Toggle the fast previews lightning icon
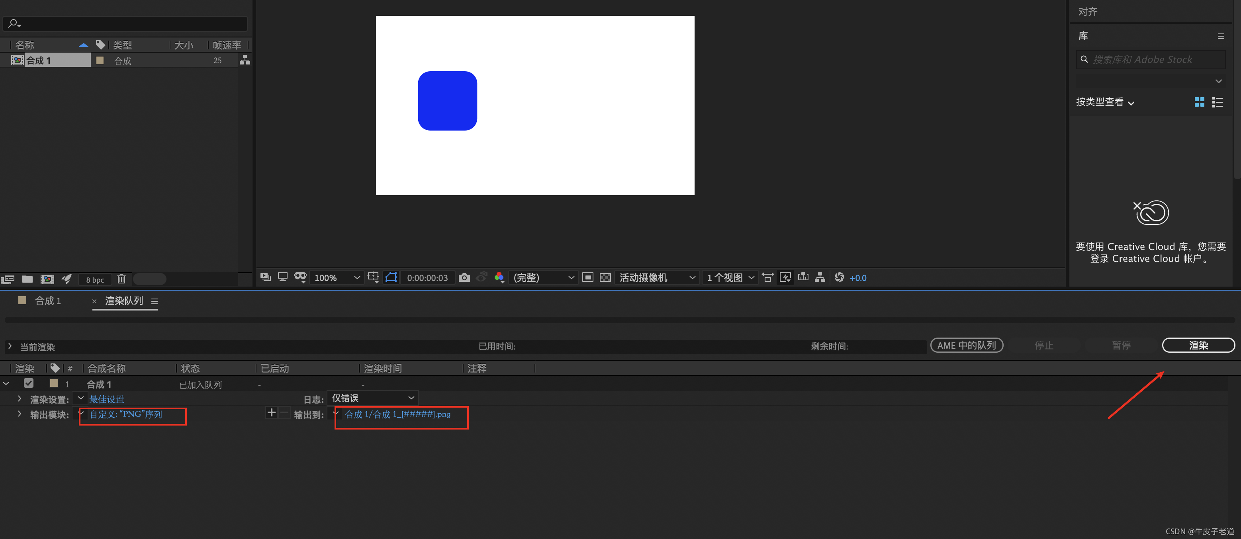 785,277
